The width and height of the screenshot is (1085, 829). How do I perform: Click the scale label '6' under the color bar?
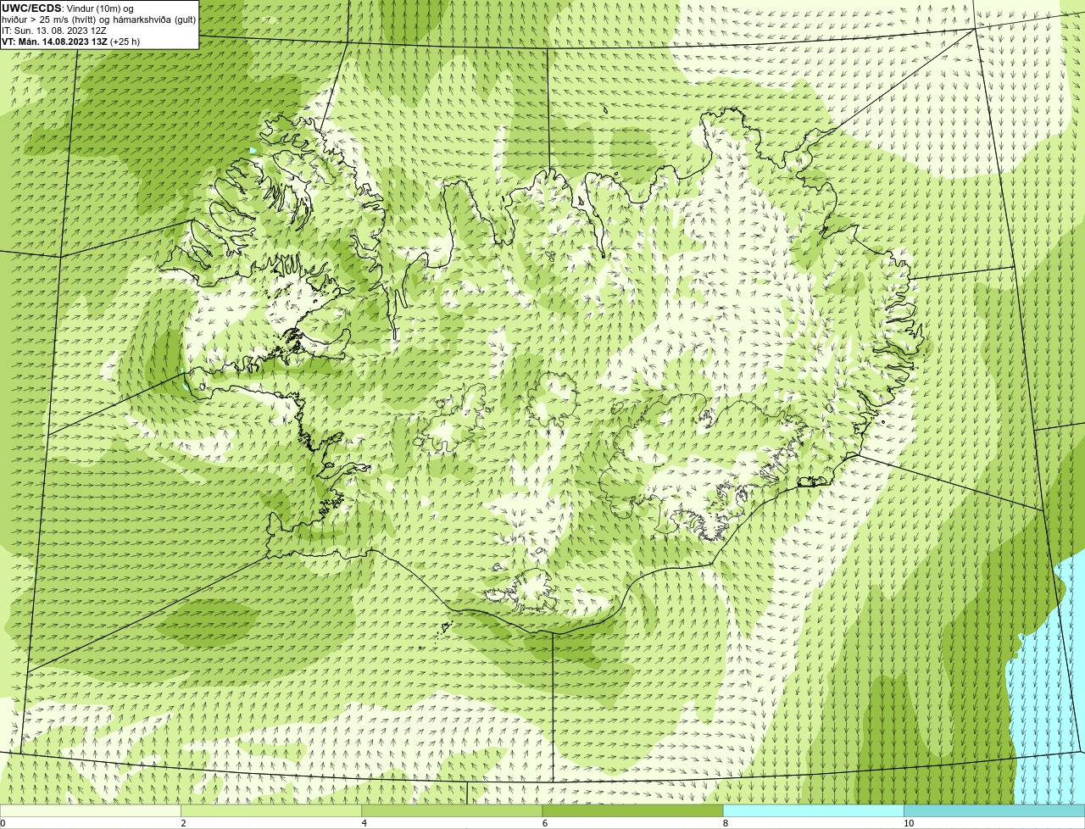point(544,823)
